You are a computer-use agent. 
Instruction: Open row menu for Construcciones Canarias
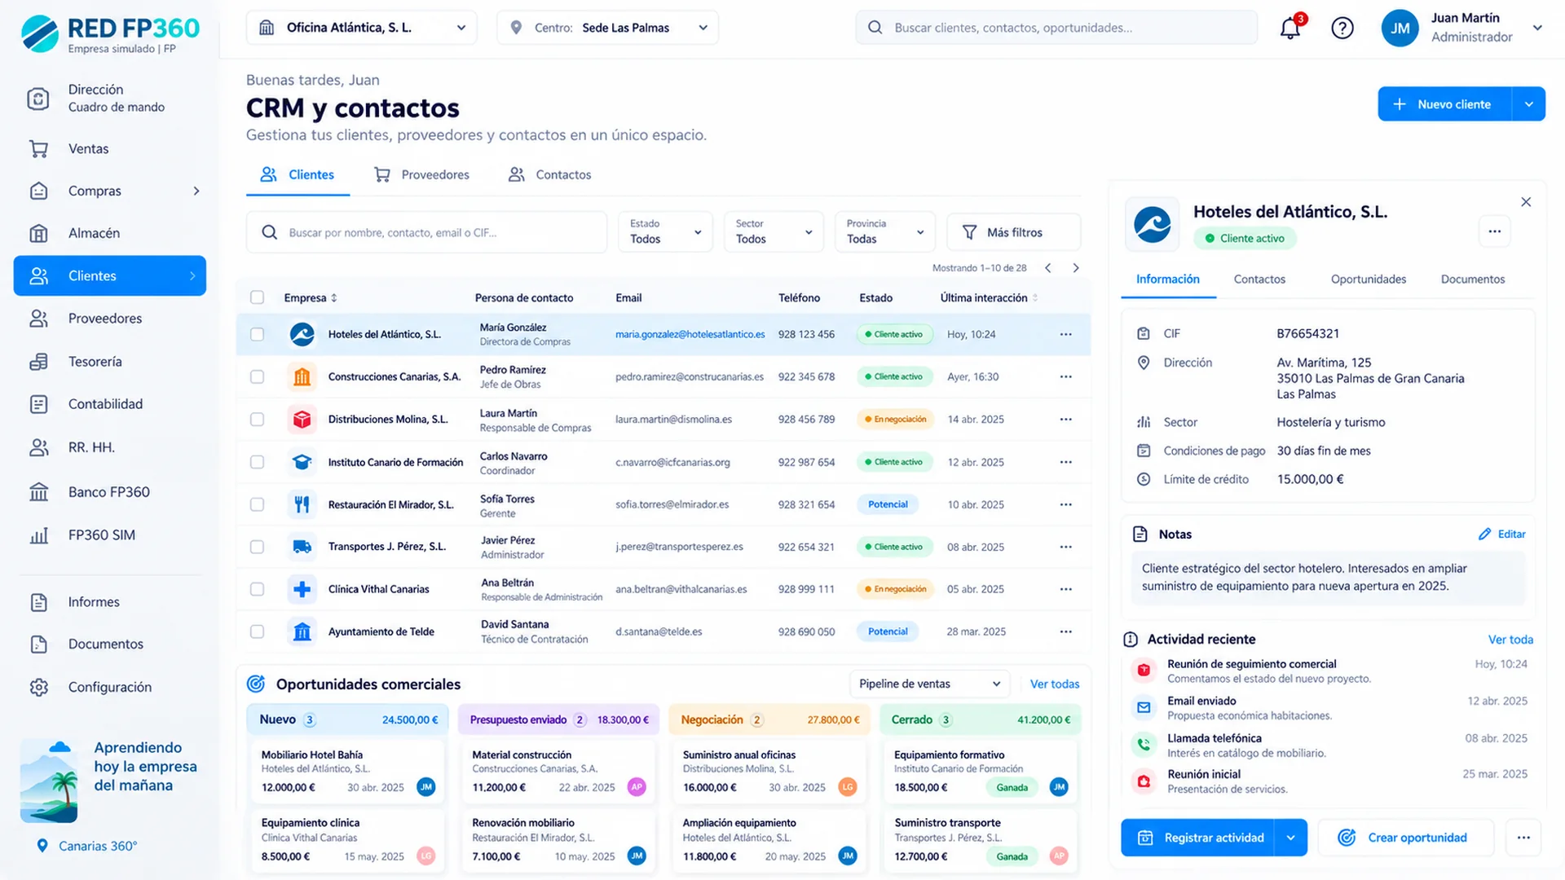pos(1065,376)
